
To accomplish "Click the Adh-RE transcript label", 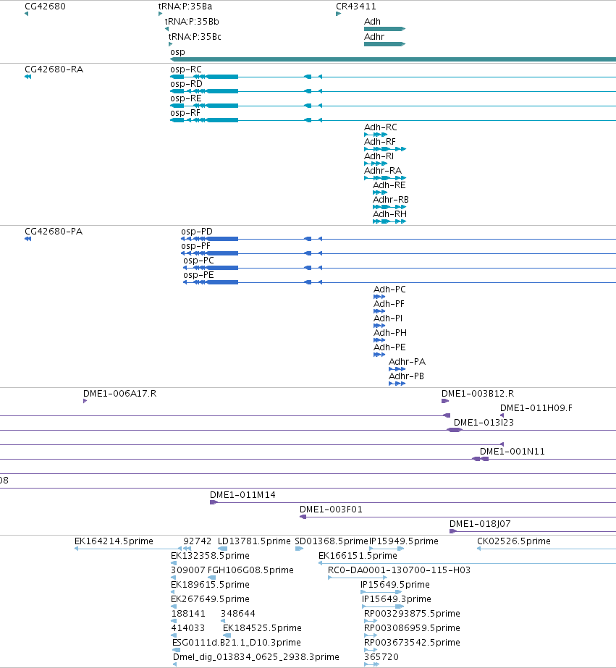I will tap(389, 185).
